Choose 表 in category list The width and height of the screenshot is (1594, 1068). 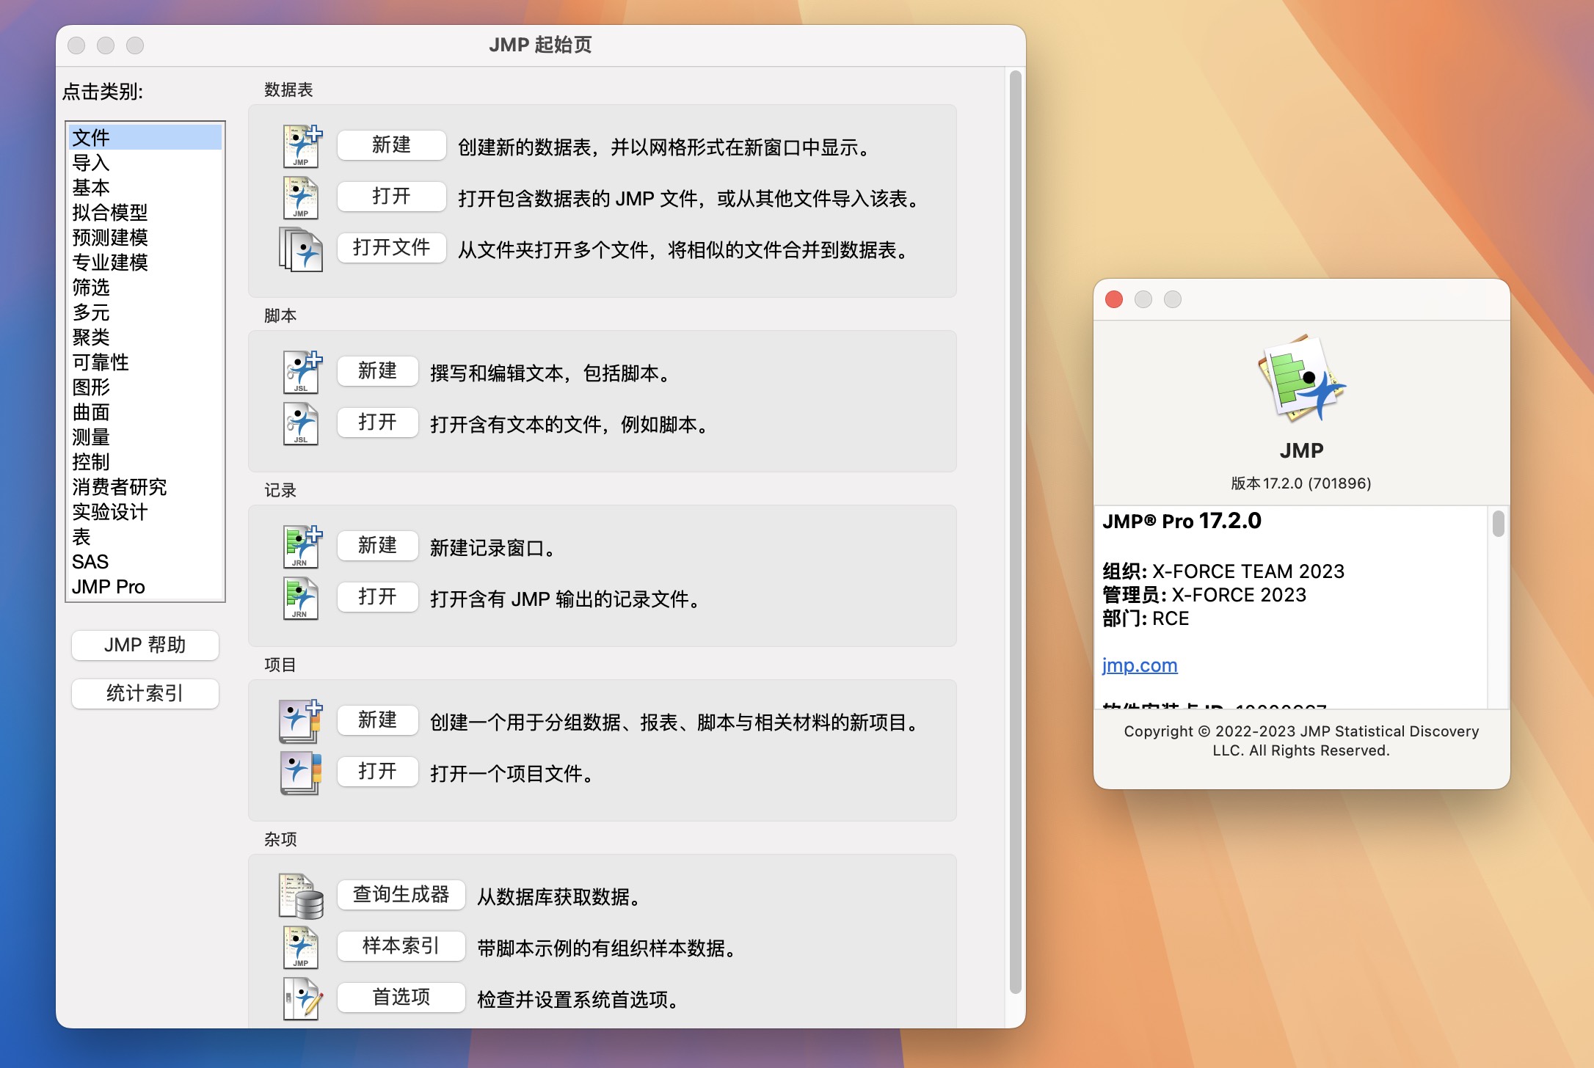[x=145, y=536]
